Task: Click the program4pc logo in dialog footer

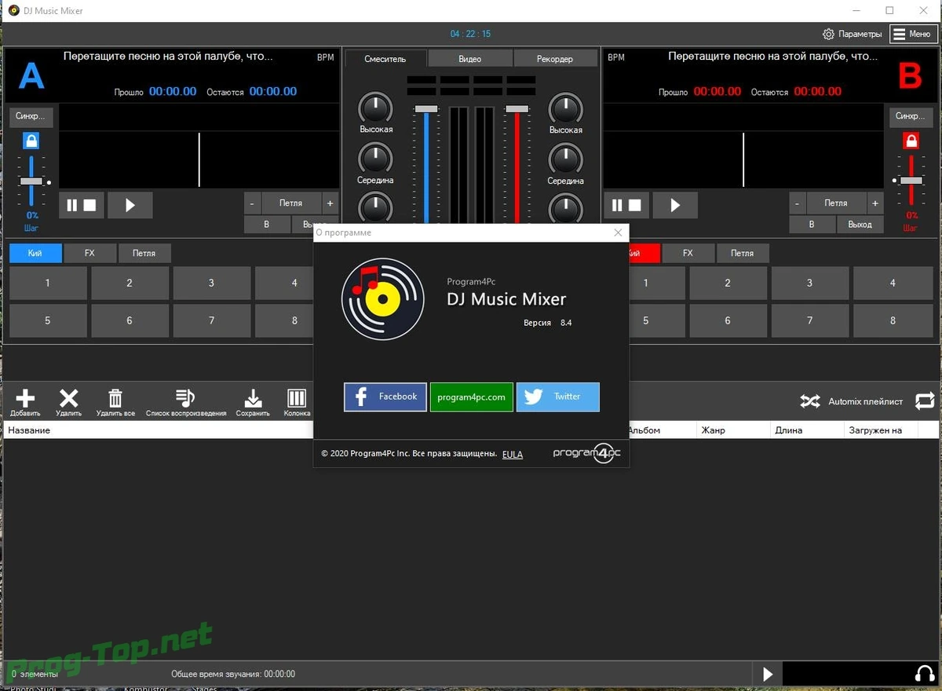Action: click(x=587, y=453)
